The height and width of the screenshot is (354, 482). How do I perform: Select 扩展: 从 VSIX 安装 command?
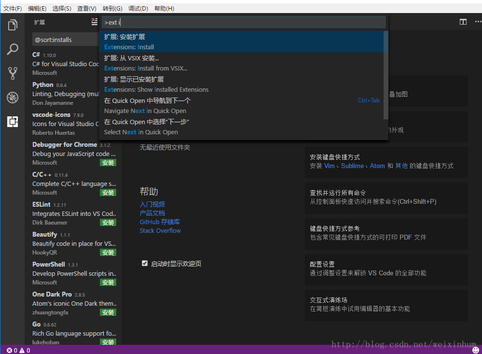coord(241,63)
